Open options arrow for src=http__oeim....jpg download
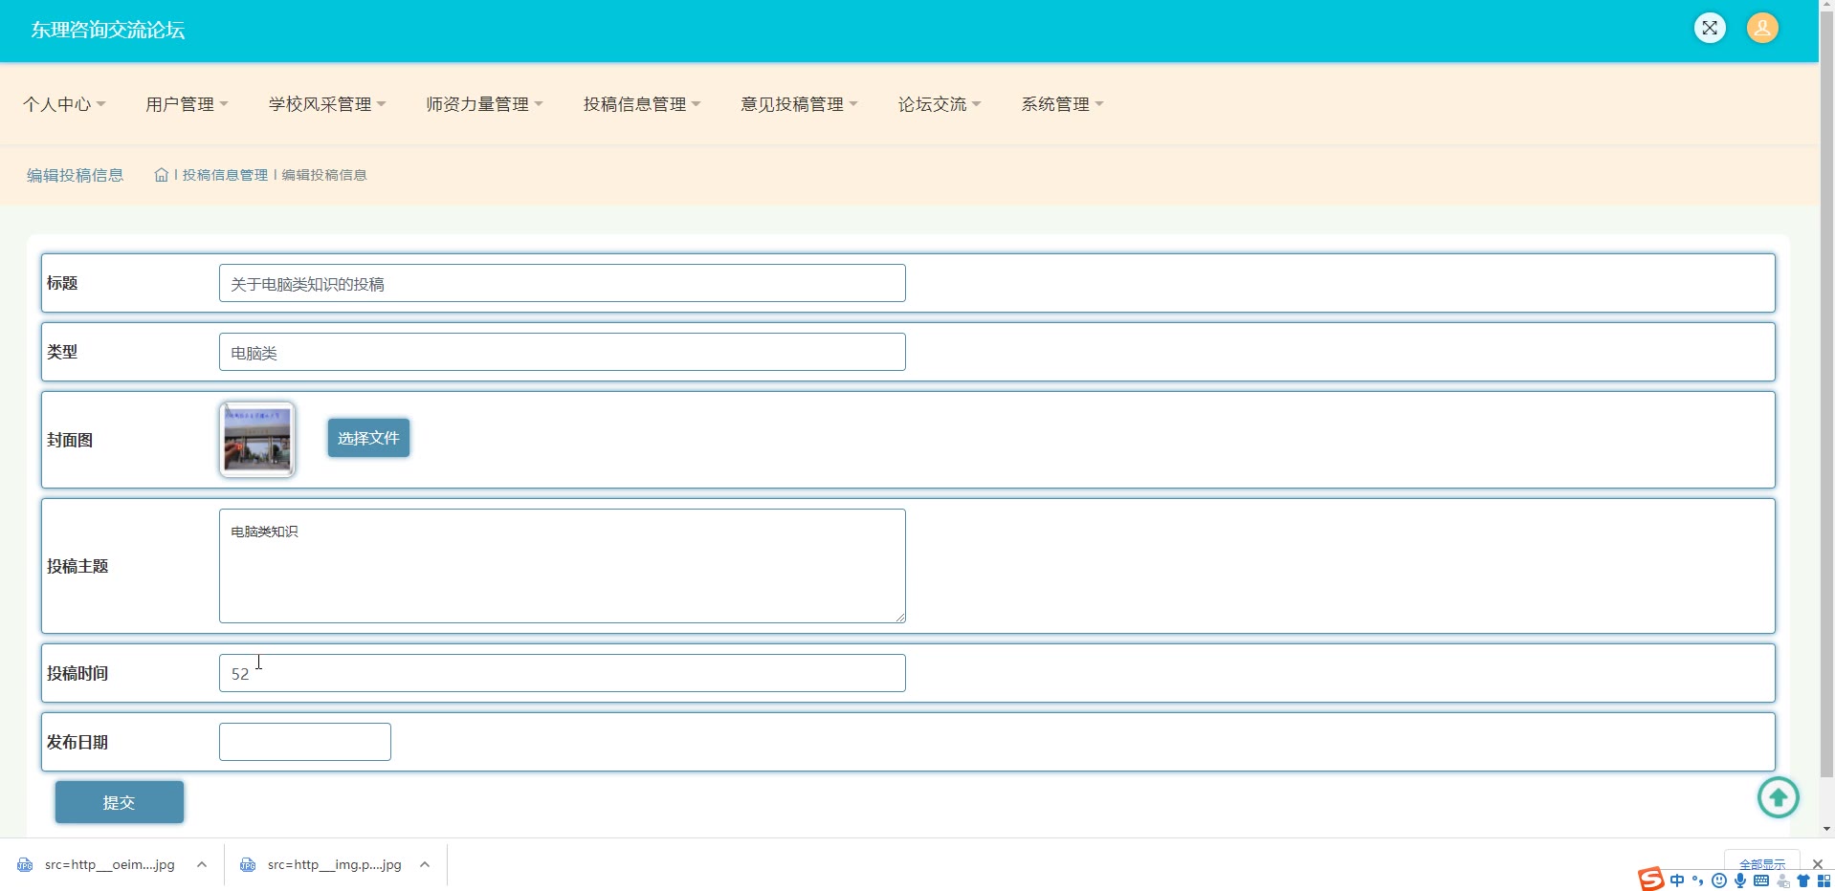Image resolution: width=1835 pixels, height=891 pixels. (202, 864)
